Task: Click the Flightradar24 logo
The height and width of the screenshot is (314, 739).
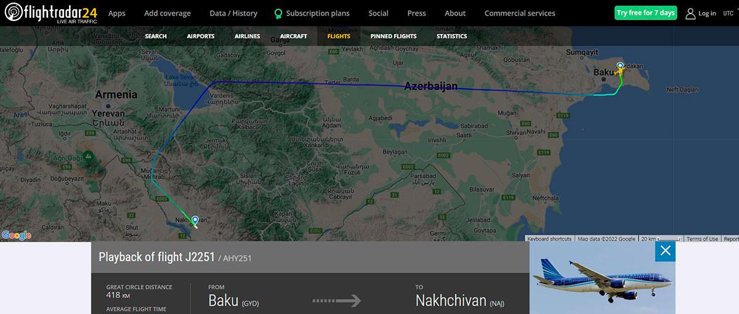Action: click(x=50, y=13)
